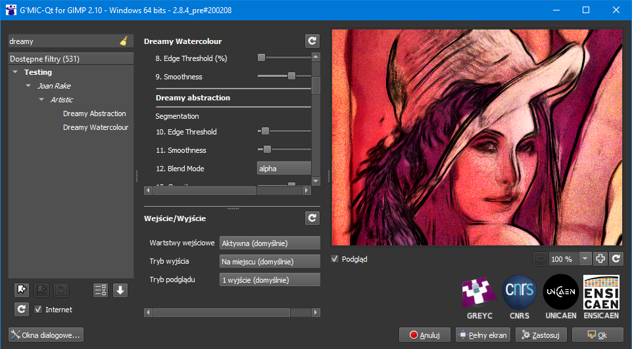Click the Anuluj cancel button

point(425,335)
